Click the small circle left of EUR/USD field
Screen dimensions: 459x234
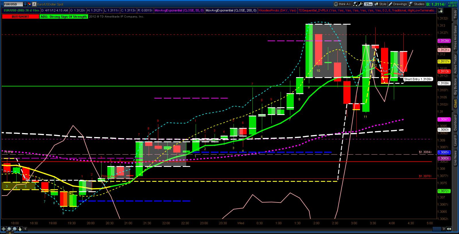click(x=2, y=4)
